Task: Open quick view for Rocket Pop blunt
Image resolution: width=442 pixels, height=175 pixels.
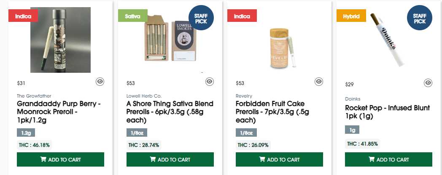Action: [x=428, y=83]
